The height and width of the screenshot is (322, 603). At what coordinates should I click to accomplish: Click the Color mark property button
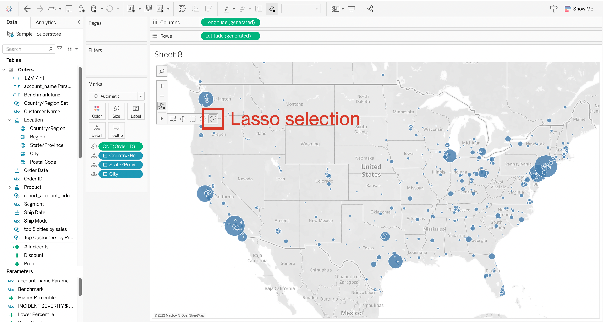tap(97, 111)
